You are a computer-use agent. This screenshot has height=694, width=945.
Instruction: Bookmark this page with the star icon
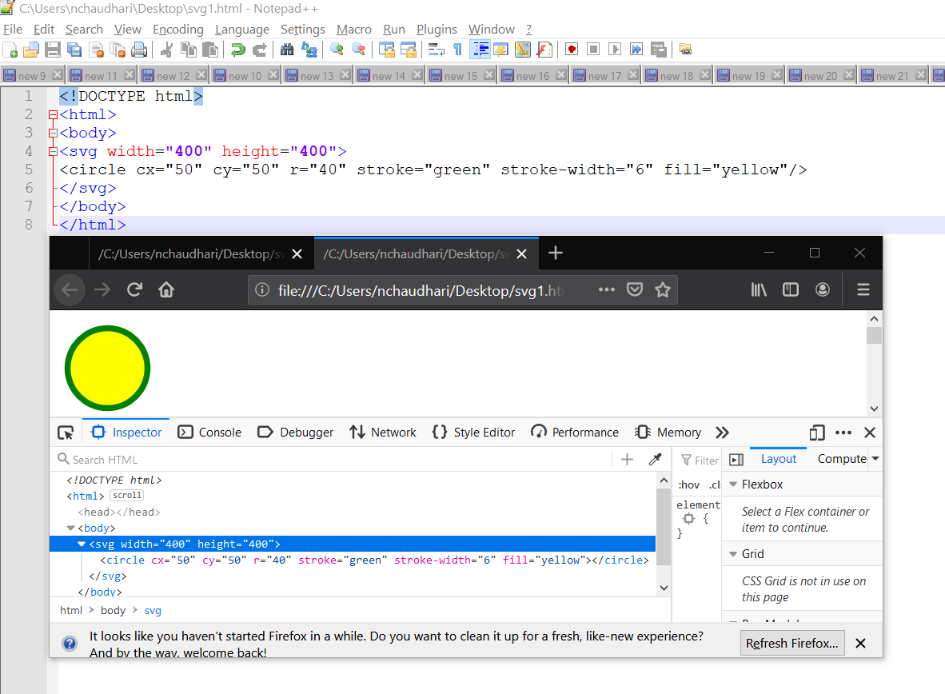click(x=663, y=290)
